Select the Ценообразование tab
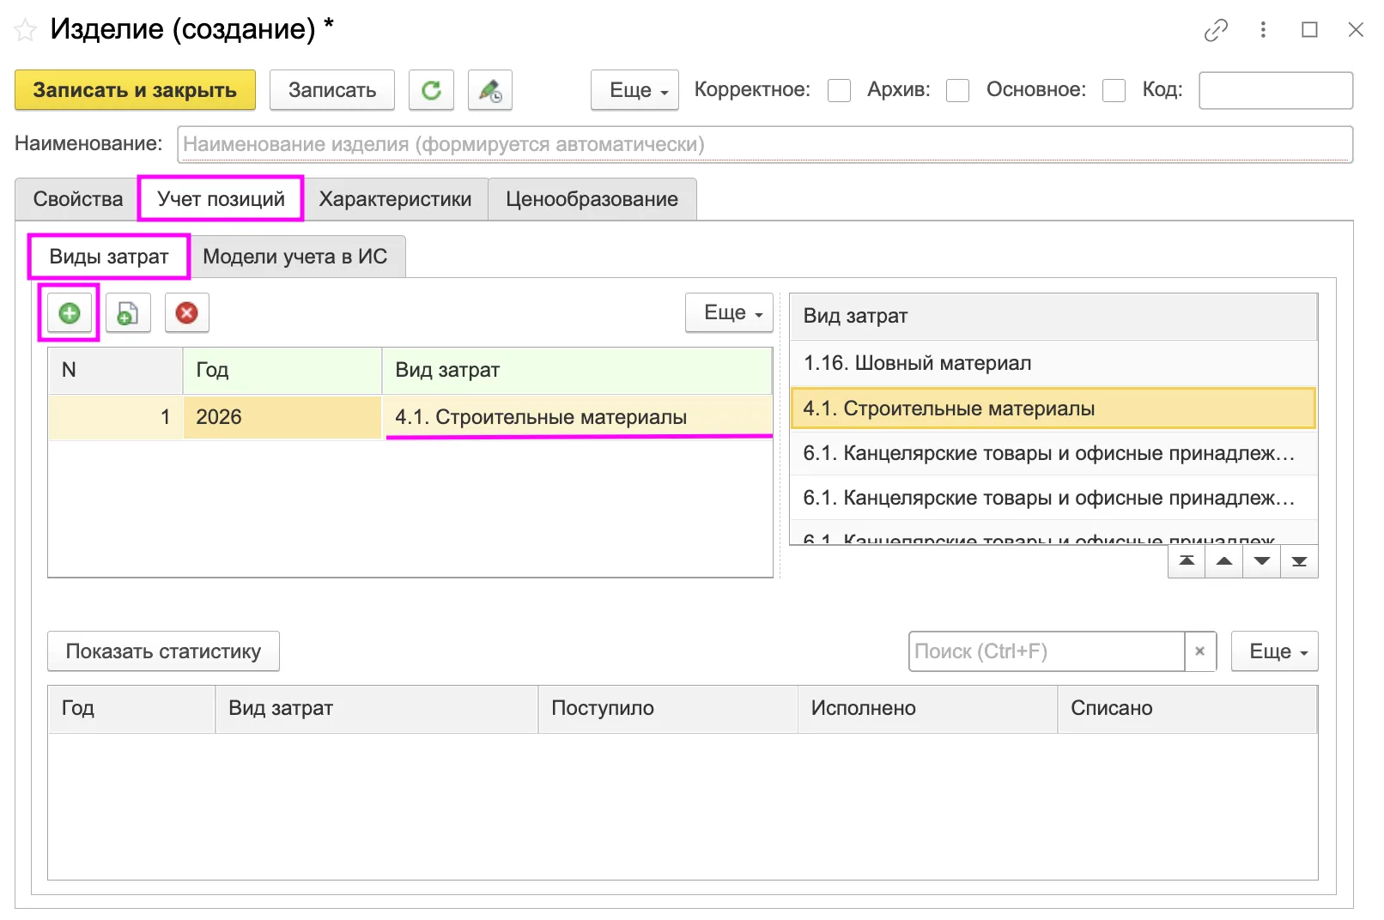 pos(592,199)
